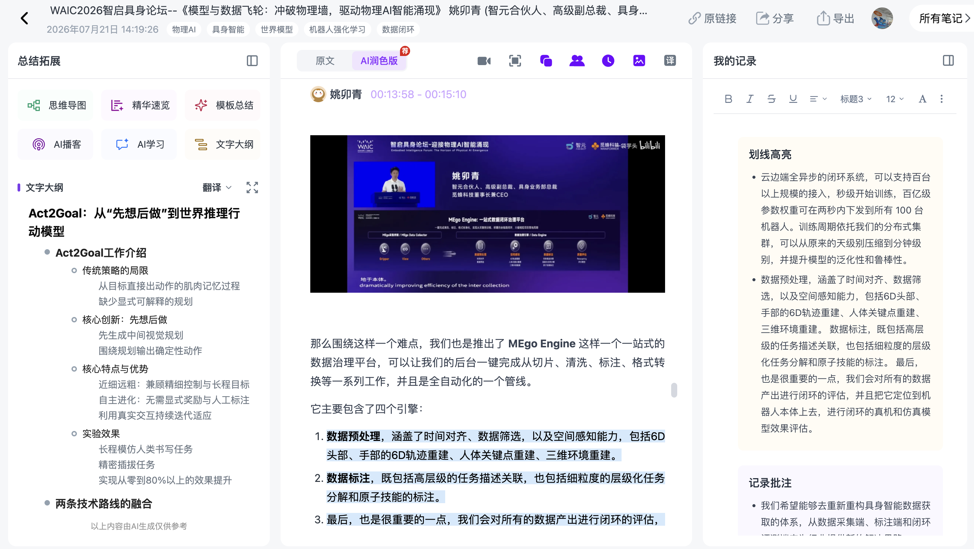Click outline line 先生成中间视觉规划
Screen dimensions: 974x549
[141, 335]
